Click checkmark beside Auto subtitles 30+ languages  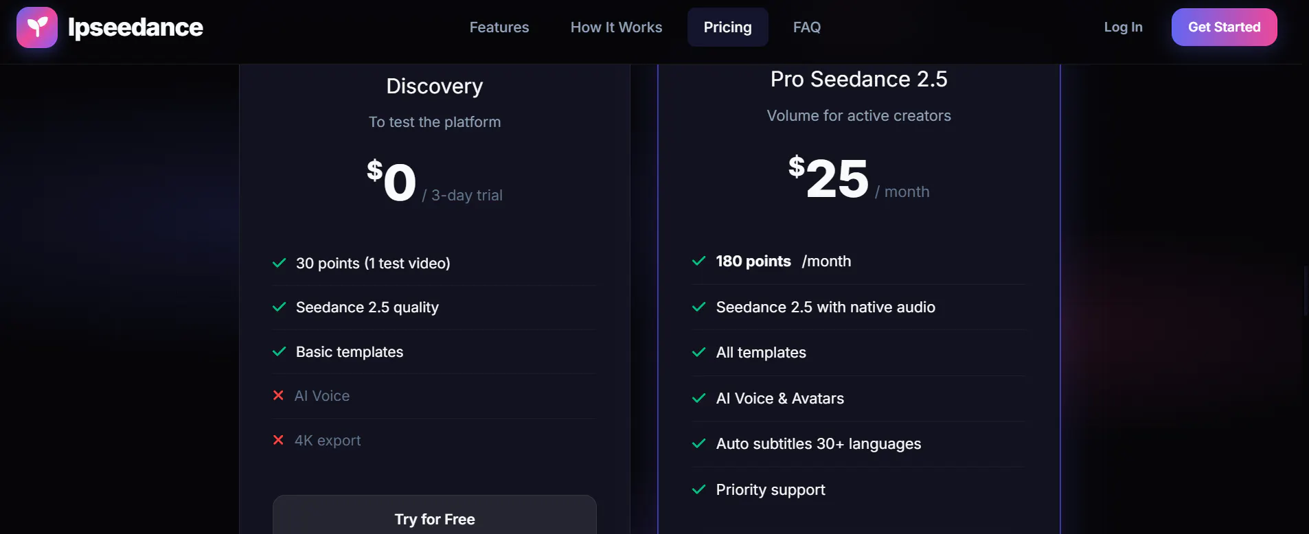pyautogui.click(x=698, y=443)
